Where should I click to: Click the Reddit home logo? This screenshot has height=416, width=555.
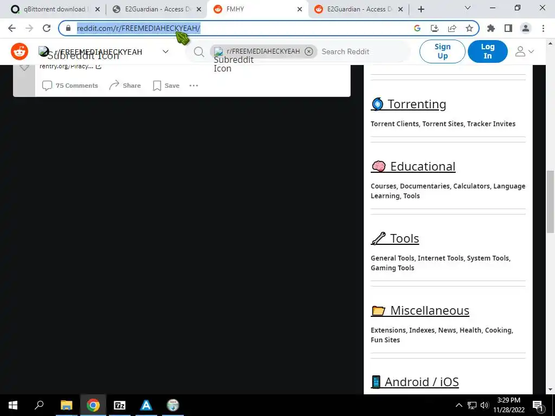[20, 51]
